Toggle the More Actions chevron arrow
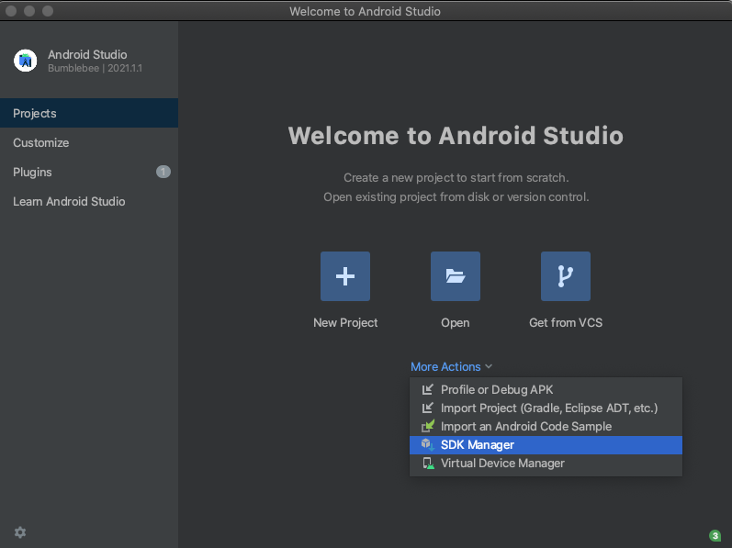The image size is (732, 548). (x=489, y=366)
